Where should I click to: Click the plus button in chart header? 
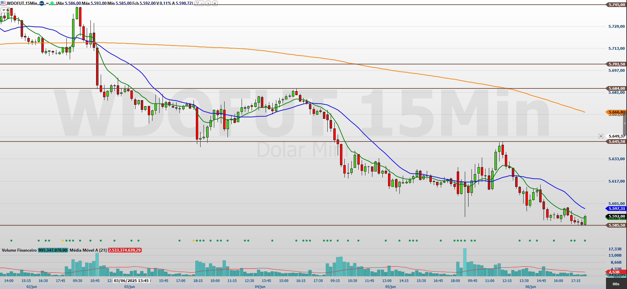coord(215,3)
